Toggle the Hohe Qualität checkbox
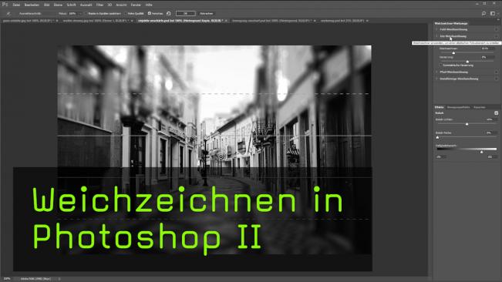This screenshot has height=282, width=502. pos(126,13)
